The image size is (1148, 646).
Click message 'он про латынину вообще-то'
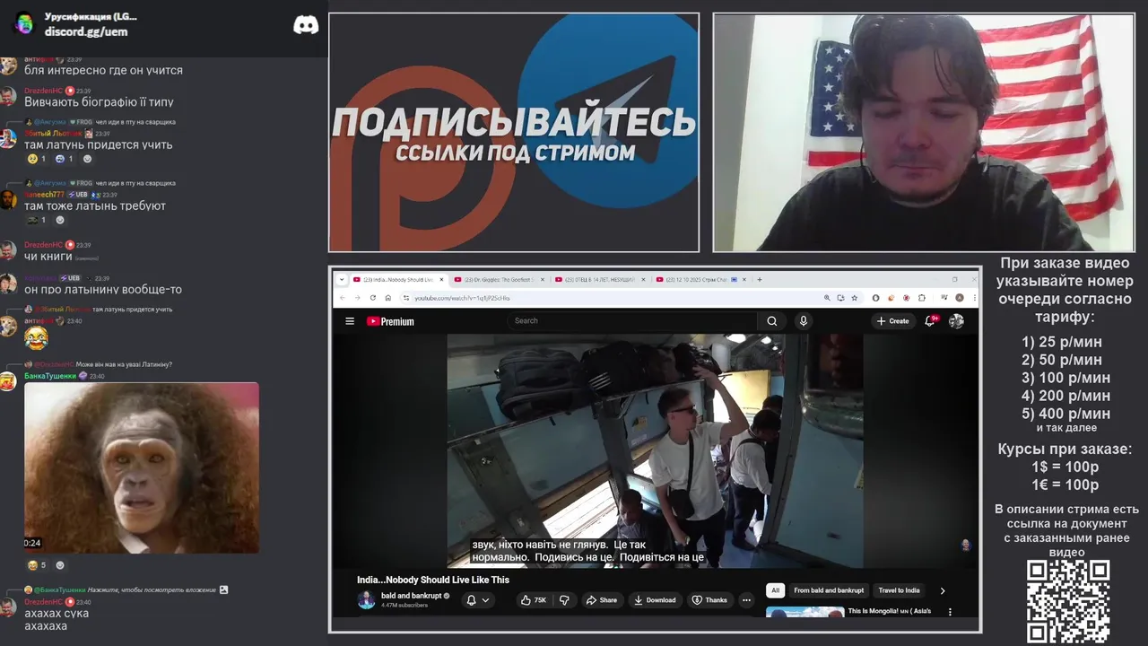[x=103, y=290]
